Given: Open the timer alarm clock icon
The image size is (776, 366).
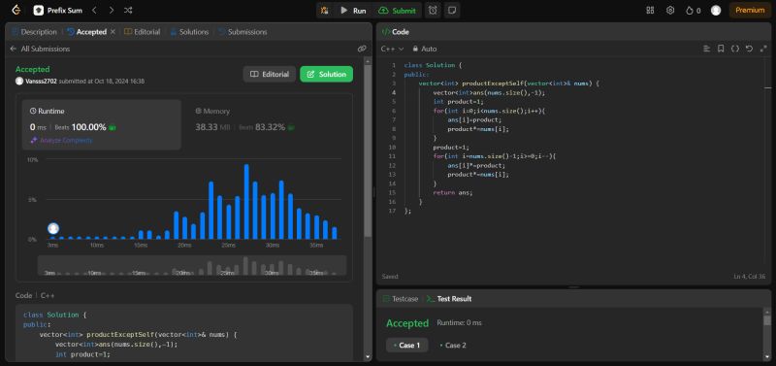Looking at the screenshot, I should (433, 10).
